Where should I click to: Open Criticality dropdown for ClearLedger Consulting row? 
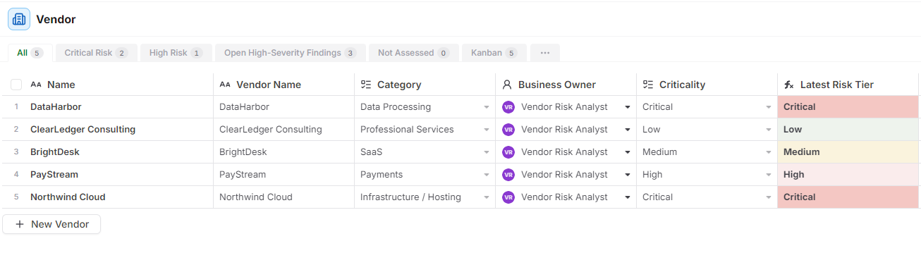click(769, 130)
